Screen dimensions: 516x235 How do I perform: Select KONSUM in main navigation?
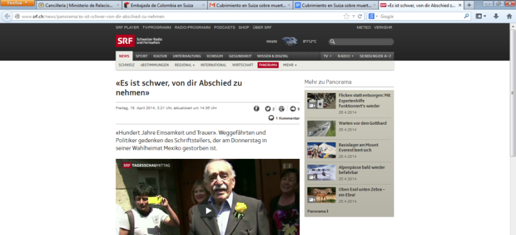(x=215, y=56)
